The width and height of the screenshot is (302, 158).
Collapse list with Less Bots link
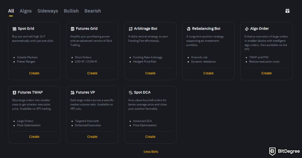tap(151, 152)
